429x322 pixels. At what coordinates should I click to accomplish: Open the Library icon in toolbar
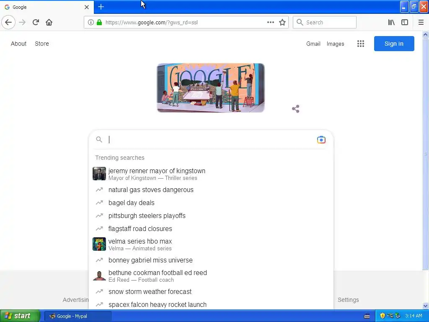pyautogui.click(x=391, y=22)
